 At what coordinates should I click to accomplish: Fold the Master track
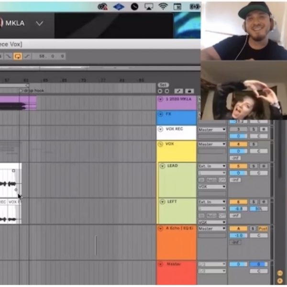coord(160,264)
